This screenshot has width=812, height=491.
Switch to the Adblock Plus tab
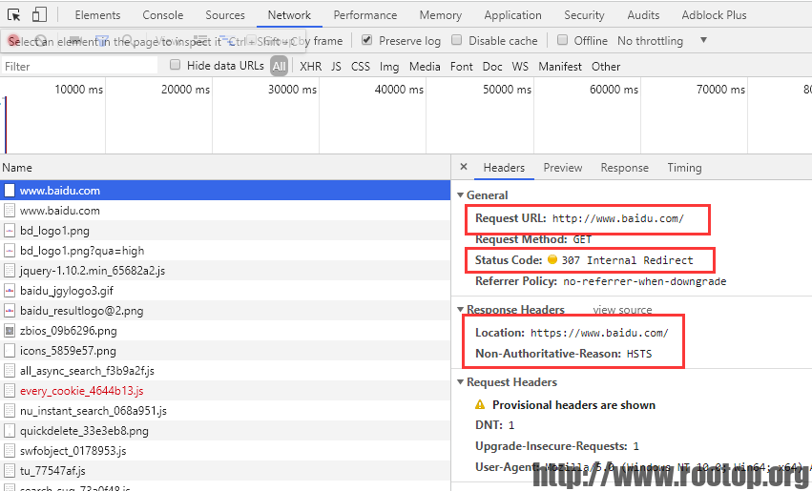click(x=714, y=15)
